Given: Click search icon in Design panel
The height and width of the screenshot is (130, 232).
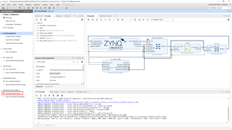Looking at the screenshot, I should tap(37, 20).
